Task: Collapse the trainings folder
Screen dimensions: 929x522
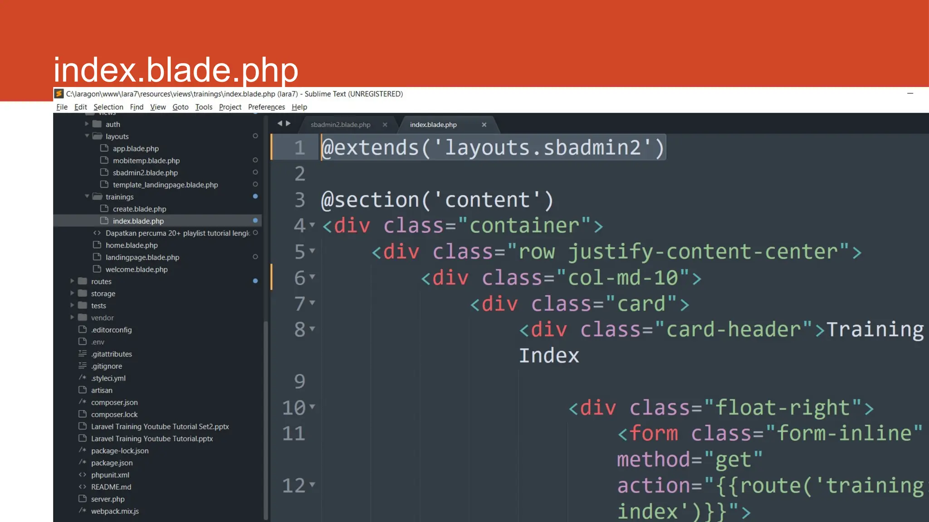Action: point(87,196)
